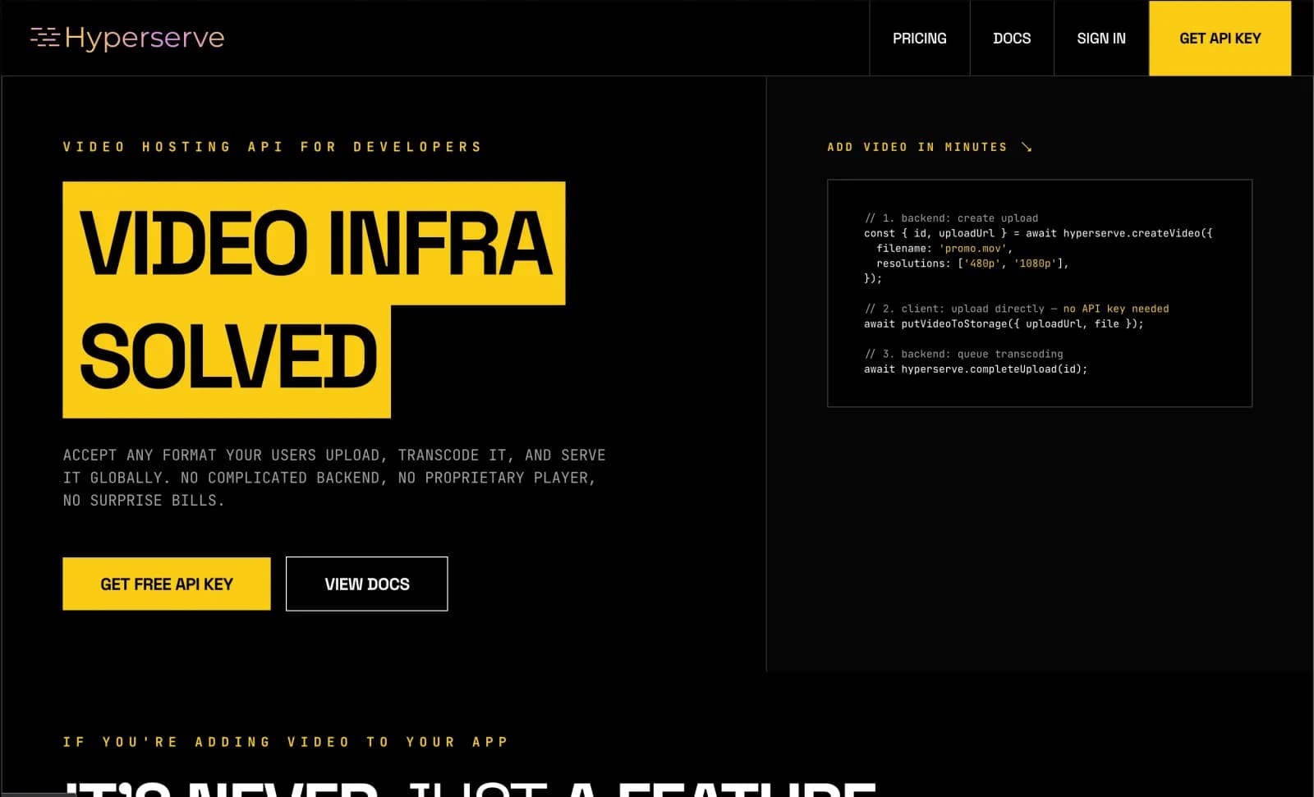The image size is (1314, 797).
Task: Click the "3. backend: queue transcoding" comment
Action: tap(963, 354)
